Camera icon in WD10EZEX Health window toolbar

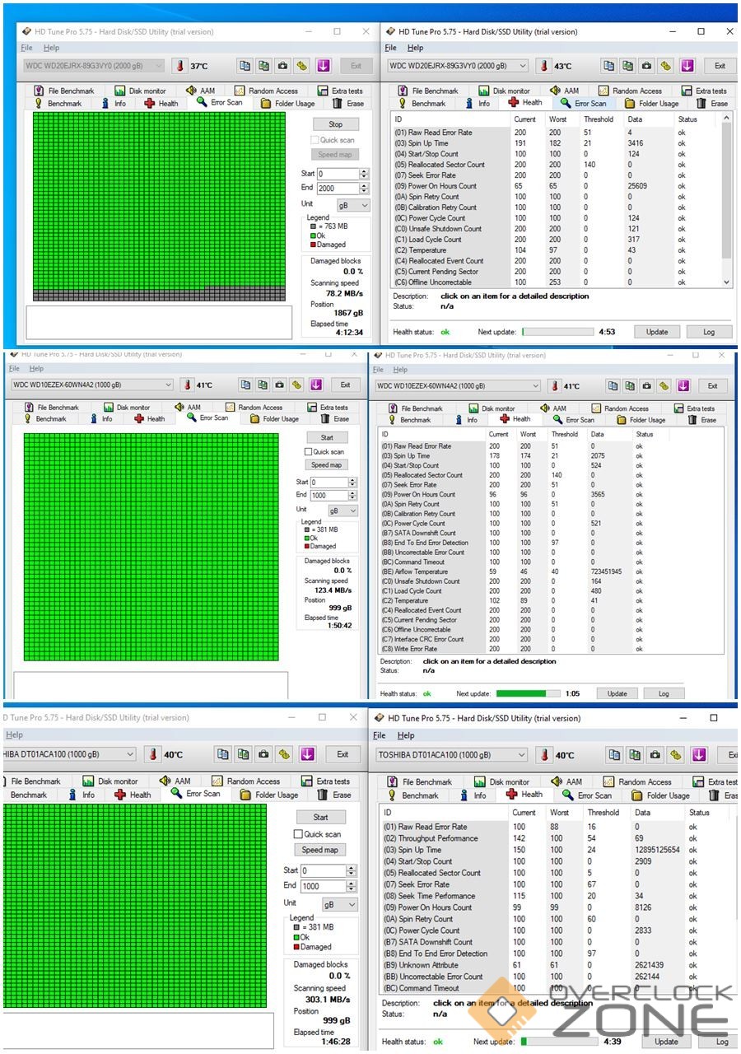[647, 385]
